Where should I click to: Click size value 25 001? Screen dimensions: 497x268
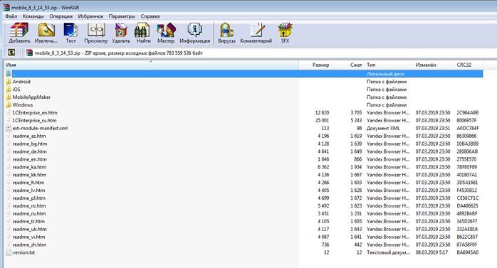tap(322, 121)
